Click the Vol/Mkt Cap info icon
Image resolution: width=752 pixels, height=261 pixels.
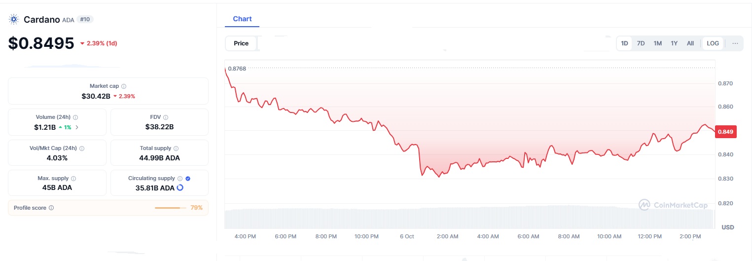pyautogui.click(x=82, y=148)
